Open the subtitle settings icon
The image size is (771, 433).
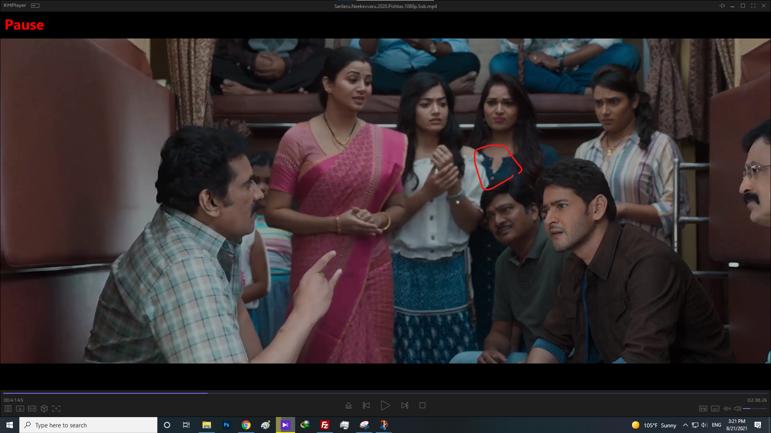715,409
